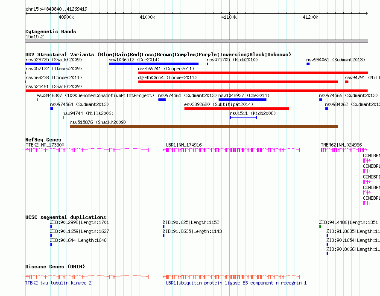Click the gray 15q15.2 cytogenetic band bar
Screen dimensions: 380x296
pos(196,41)
